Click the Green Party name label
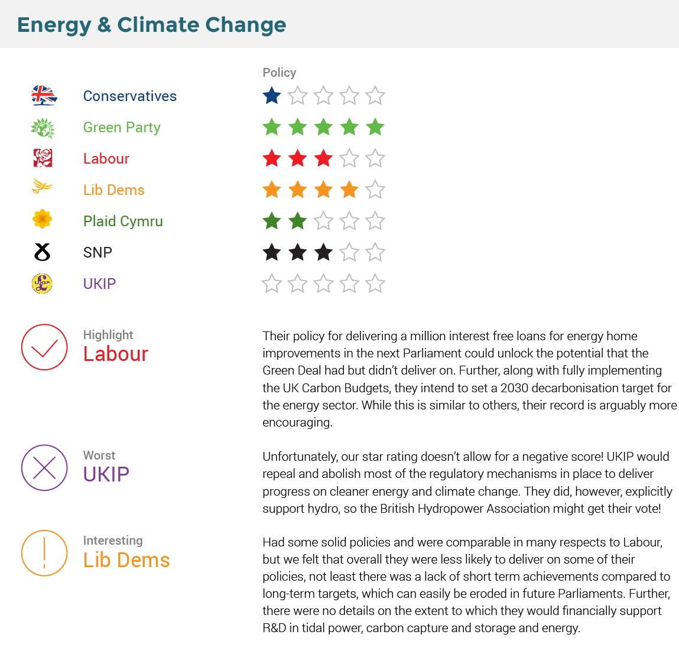The height and width of the screenshot is (651, 679). coord(122,128)
